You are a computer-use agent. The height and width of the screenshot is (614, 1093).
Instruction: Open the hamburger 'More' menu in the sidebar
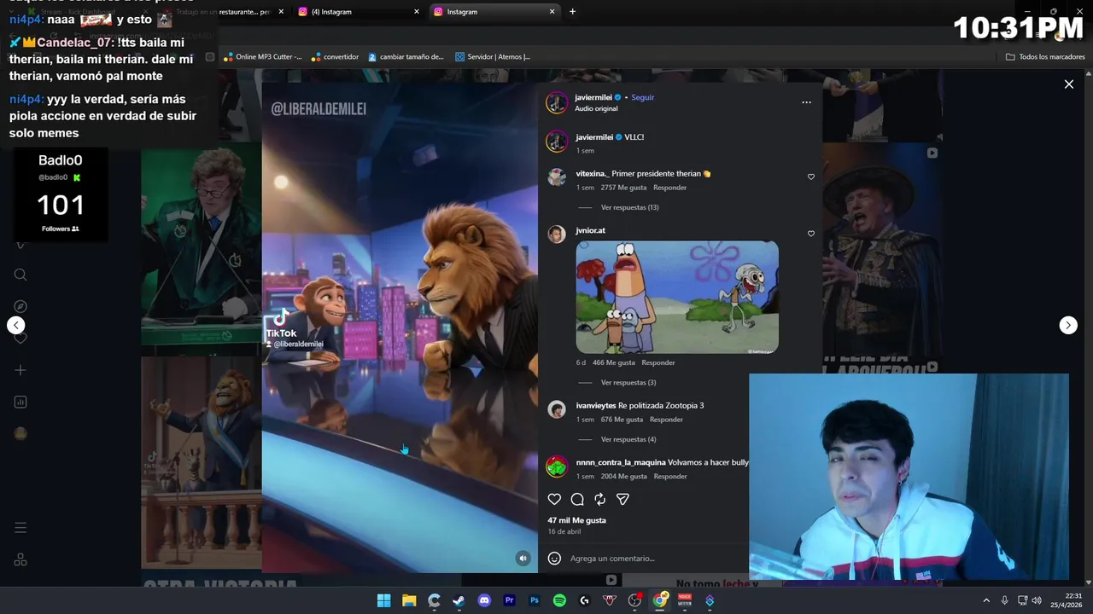click(x=20, y=528)
